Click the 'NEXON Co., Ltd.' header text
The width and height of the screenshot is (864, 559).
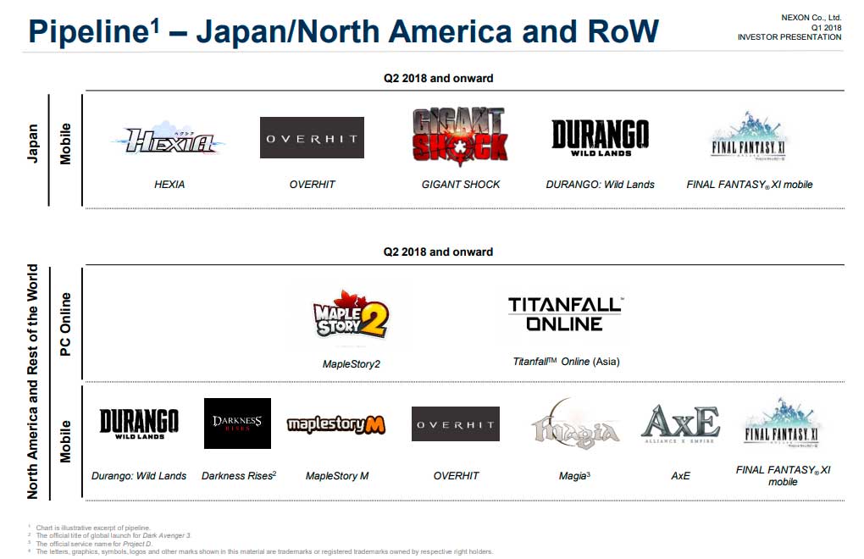pos(811,17)
